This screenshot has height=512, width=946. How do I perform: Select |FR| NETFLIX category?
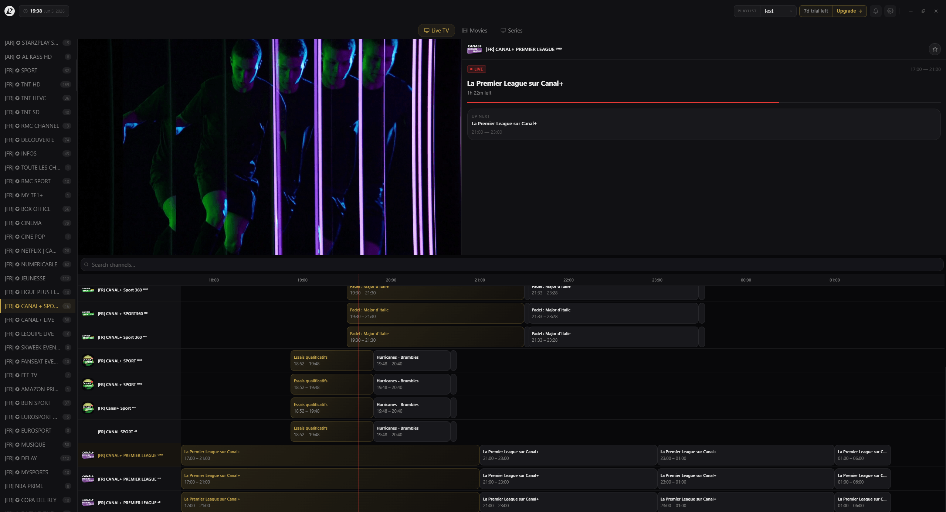pyautogui.click(x=38, y=251)
